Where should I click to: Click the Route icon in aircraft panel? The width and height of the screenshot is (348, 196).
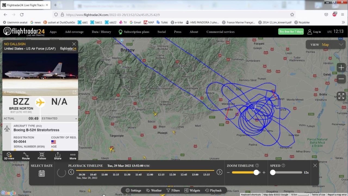click(x=26, y=156)
